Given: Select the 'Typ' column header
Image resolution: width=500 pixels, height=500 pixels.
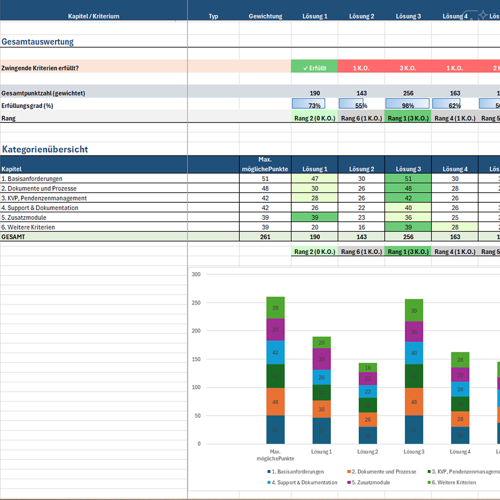Looking at the screenshot, I should [x=213, y=16].
